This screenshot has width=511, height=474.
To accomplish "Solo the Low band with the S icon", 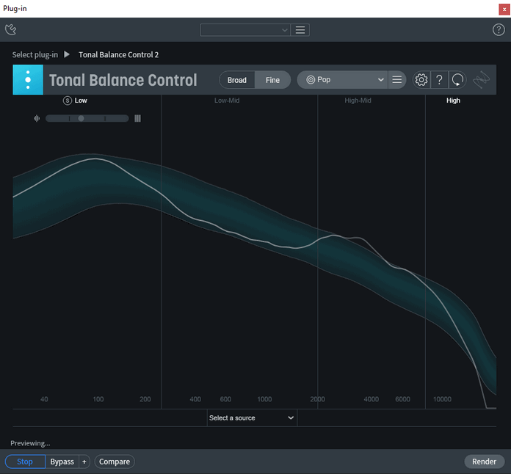I will (68, 101).
